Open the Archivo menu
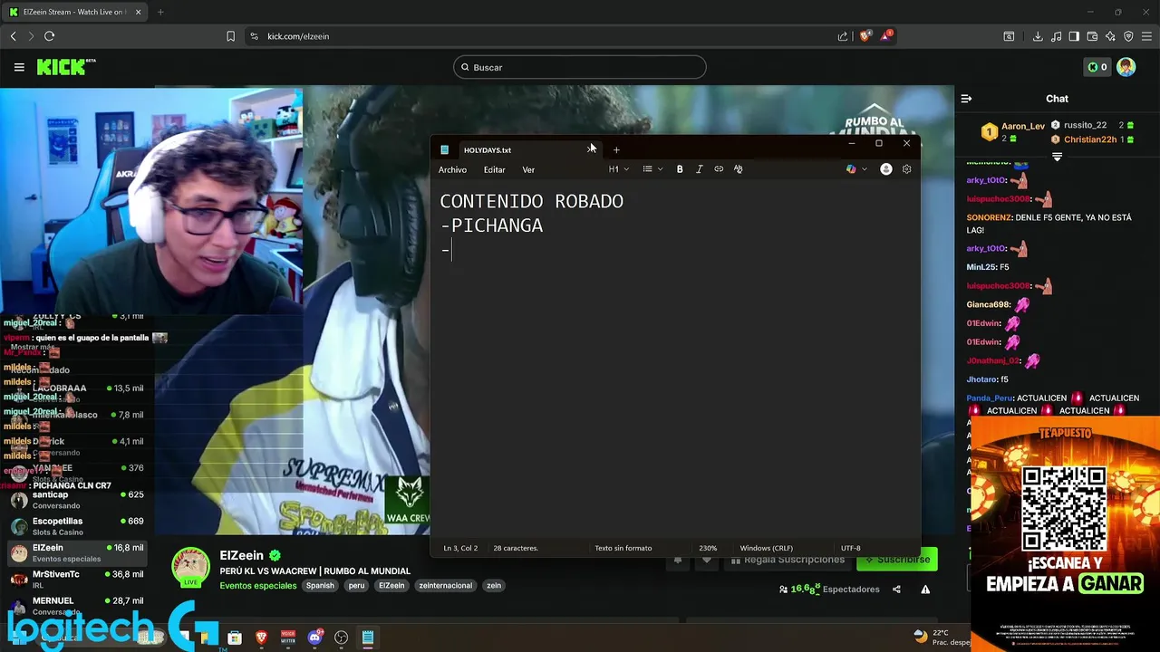 click(452, 170)
